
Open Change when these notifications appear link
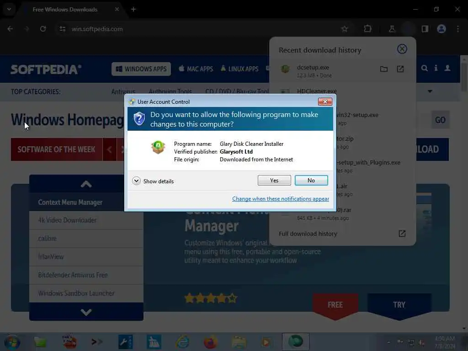(281, 199)
